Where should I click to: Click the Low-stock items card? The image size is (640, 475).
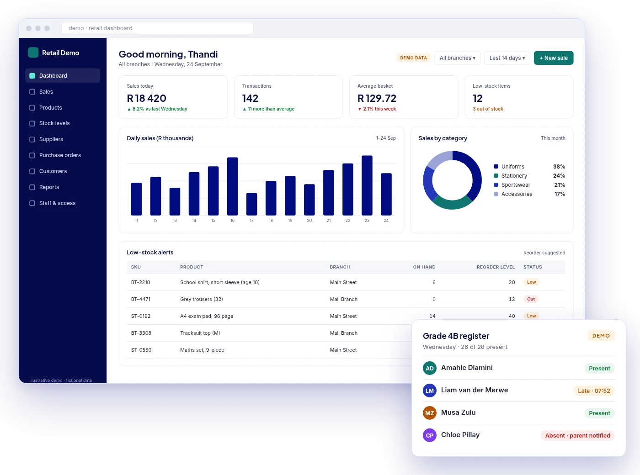click(x=519, y=97)
